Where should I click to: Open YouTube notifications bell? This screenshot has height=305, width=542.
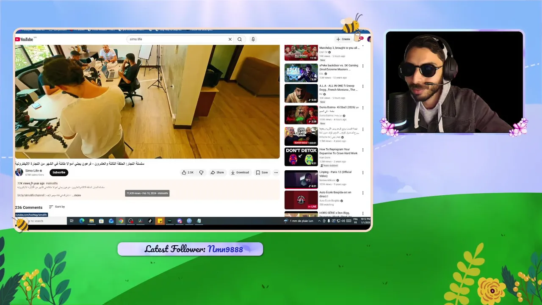pyautogui.click(x=360, y=39)
